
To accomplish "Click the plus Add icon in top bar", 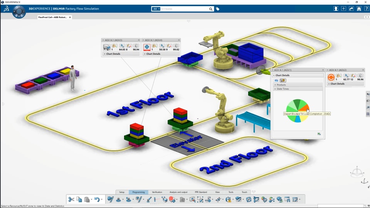I will pyautogui.click(x=343, y=9).
